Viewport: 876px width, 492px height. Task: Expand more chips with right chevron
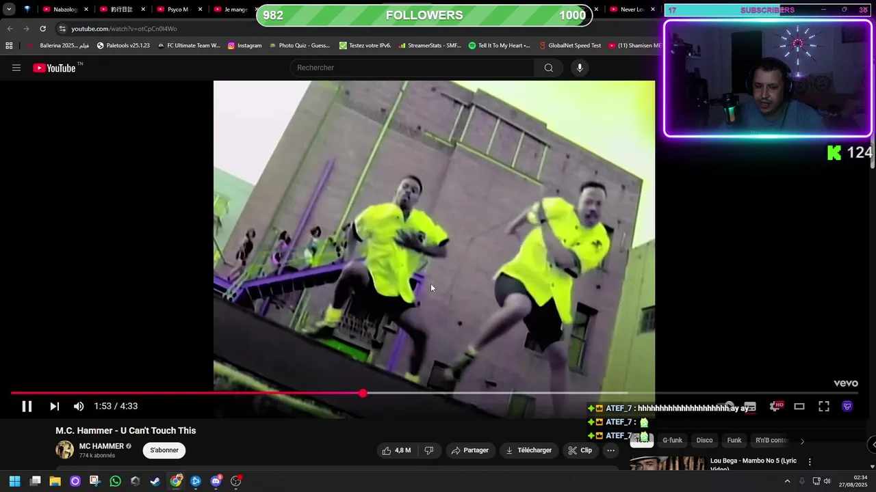coord(802,441)
